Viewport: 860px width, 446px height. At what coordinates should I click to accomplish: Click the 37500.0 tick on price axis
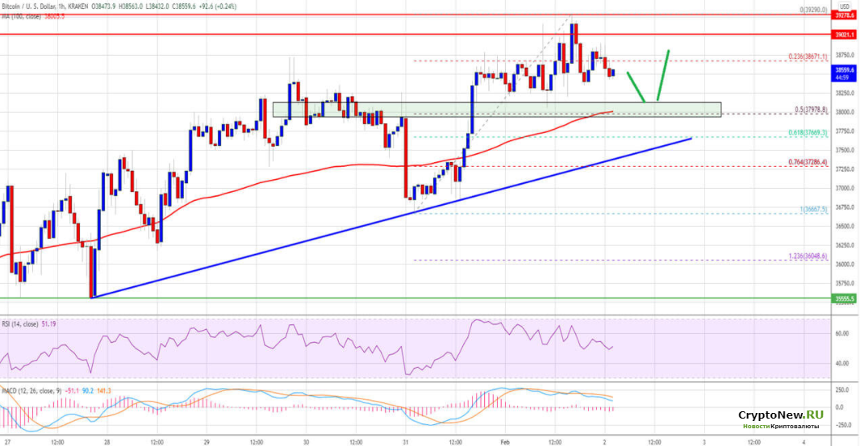tap(845, 150)
